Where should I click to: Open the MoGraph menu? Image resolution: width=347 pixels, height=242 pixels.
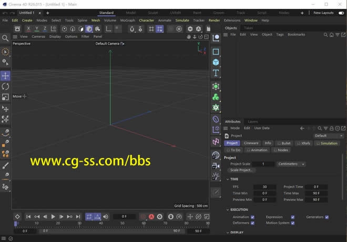tap(127, 20)
